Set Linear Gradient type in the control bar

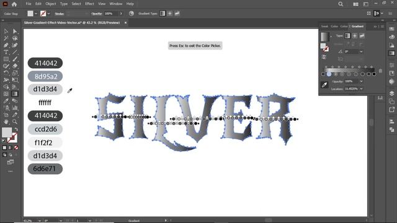(x=163, y=14)
